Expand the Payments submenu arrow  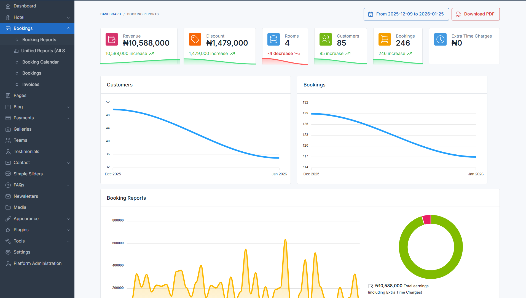click(x=68, y=118)
